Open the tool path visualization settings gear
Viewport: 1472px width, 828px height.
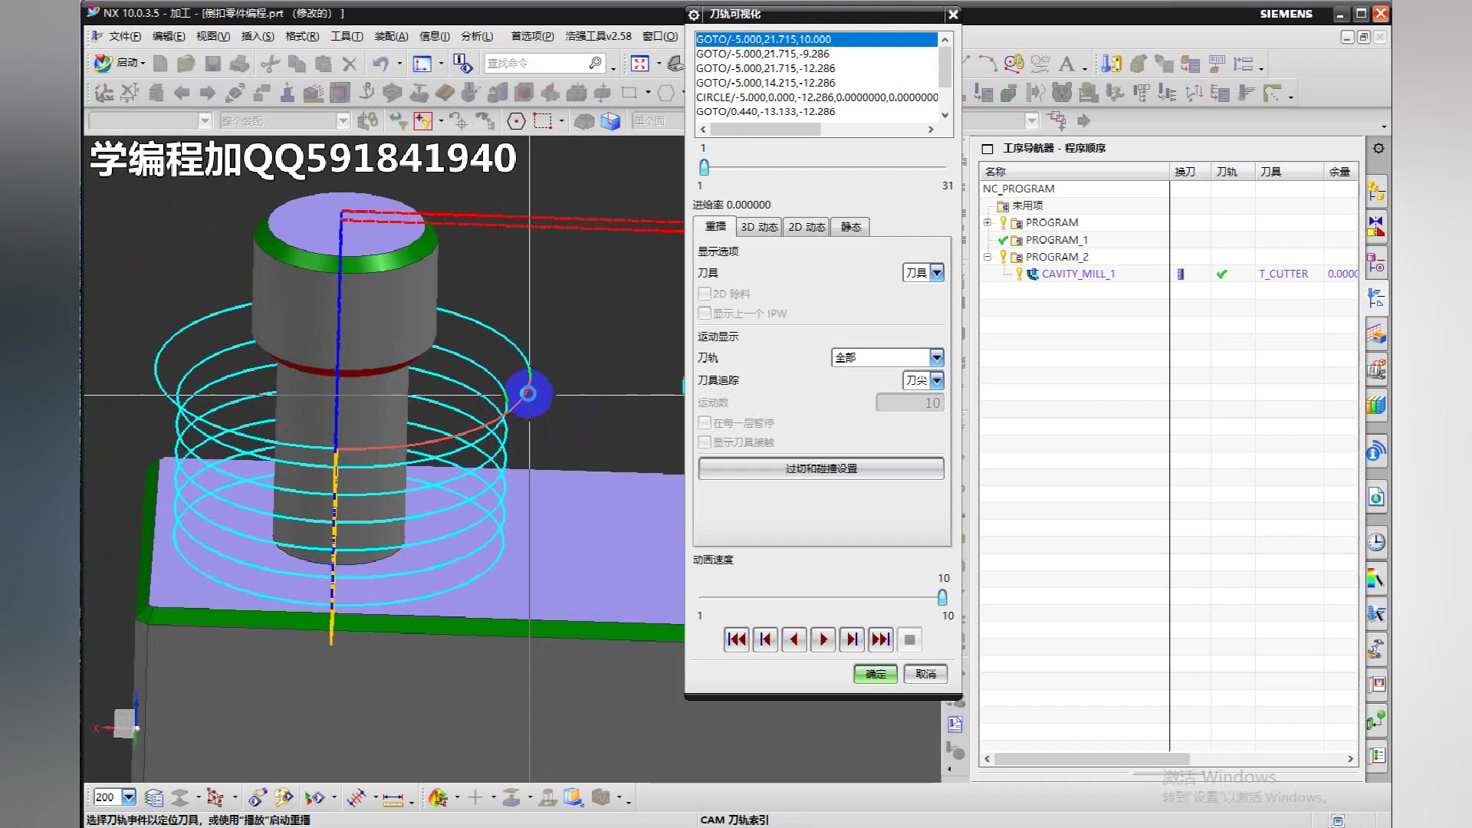[x=694, y=15]
